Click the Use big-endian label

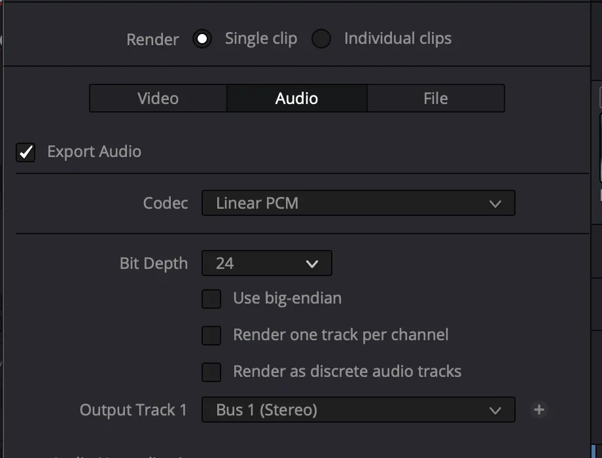pos(287,299)
